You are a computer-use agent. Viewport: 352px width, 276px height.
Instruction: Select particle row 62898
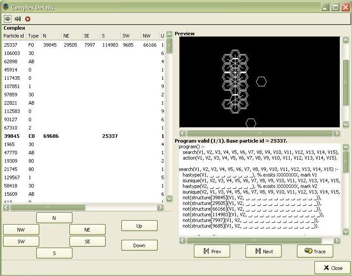pyautogui.click(x=84, y=61)
